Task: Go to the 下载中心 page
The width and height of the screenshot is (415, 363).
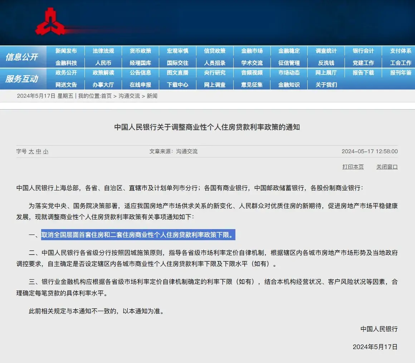Action: click(x=178, y=84)
